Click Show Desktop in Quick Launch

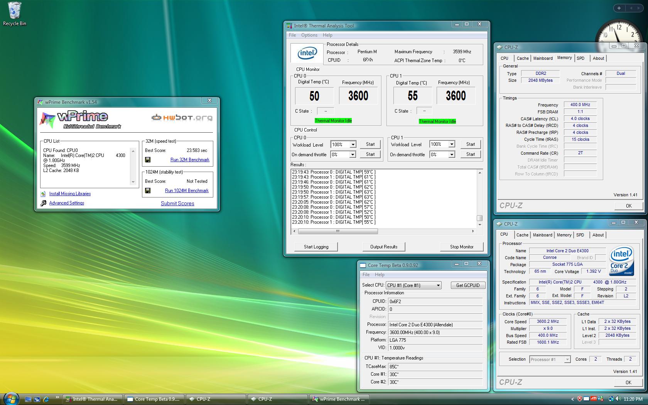[28, 399]
